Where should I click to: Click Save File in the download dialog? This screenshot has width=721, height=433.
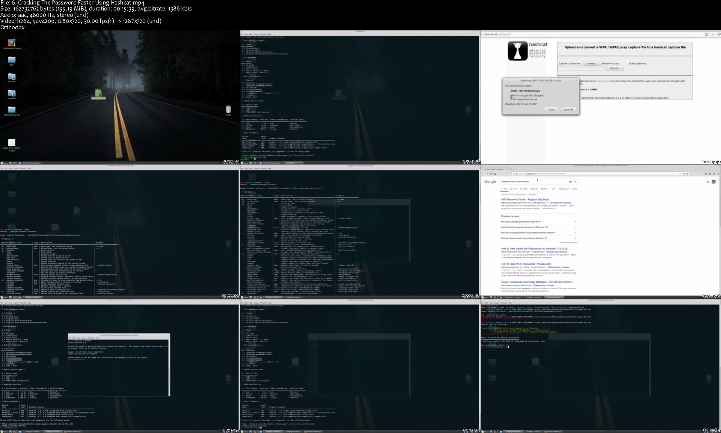568,110
